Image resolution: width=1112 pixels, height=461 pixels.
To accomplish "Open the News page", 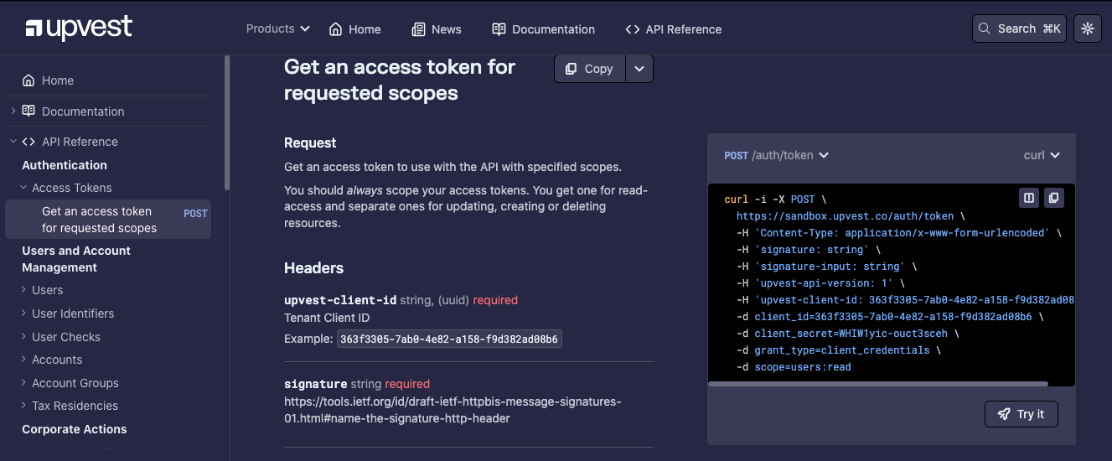I will (437, 29).
